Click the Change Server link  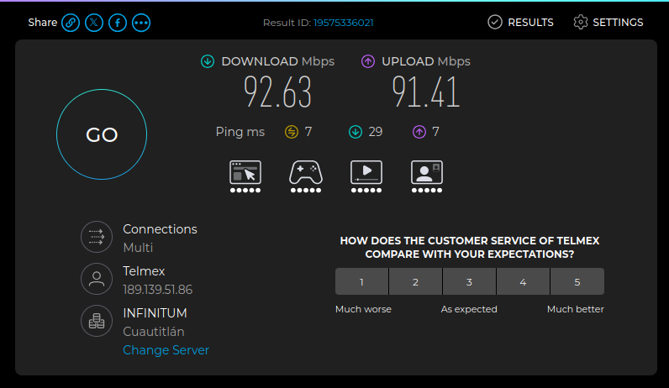point(166,350)
